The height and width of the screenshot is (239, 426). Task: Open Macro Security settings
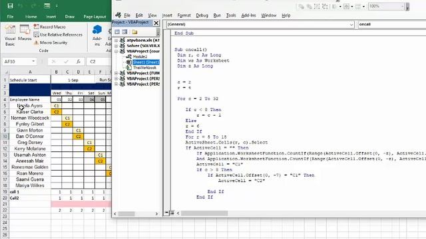(51, 42)
